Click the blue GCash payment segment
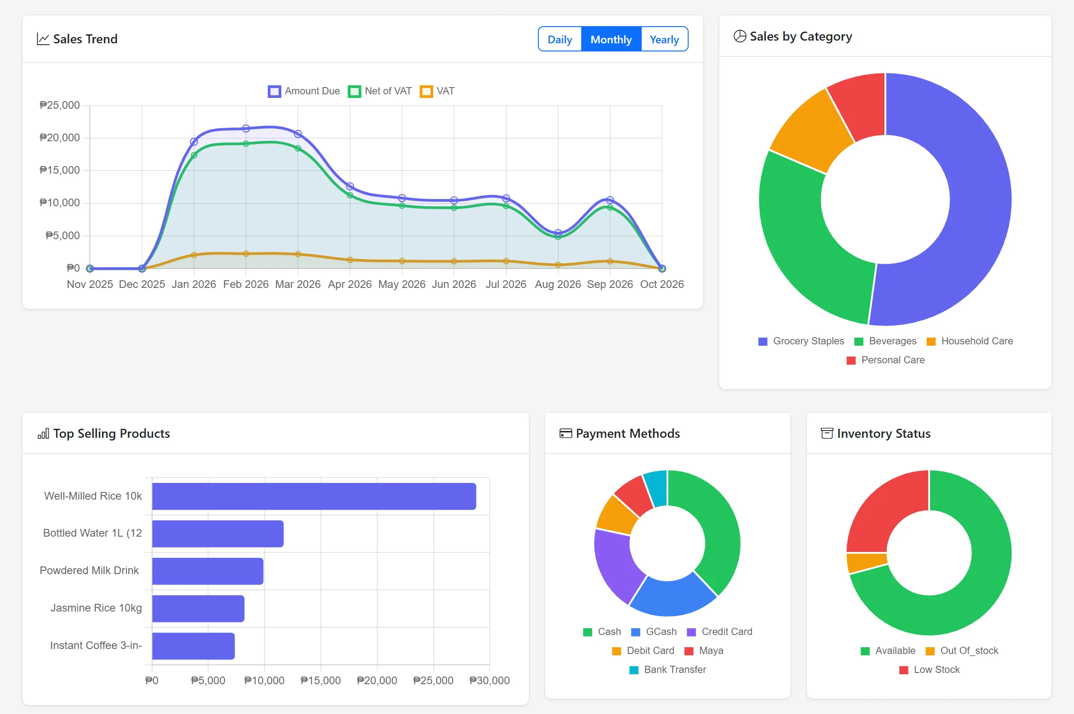This screenshot has width=1074, height=714. 673,598
